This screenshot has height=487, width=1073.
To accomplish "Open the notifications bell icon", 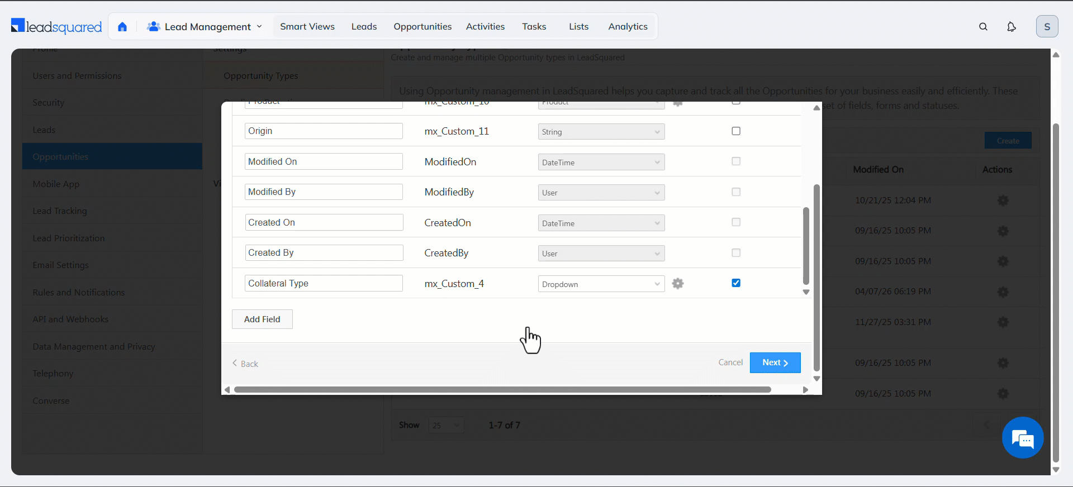I will 1011,27.
